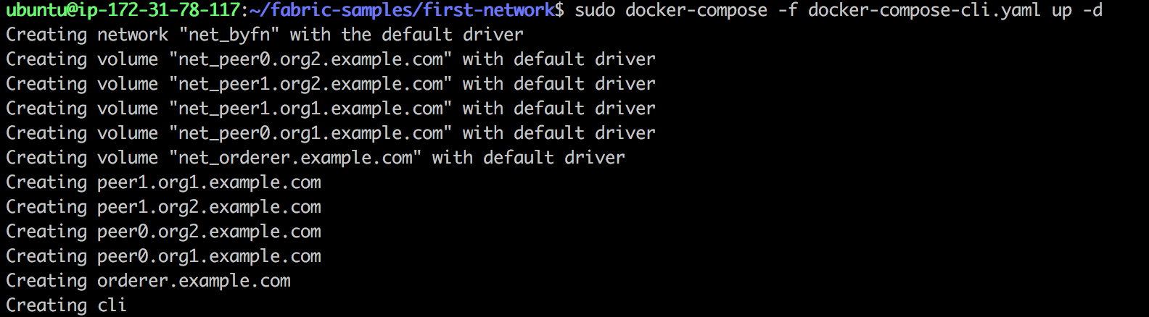
Task: Click the Creating peer0.org1.example.com line
Action: [x=163, y=256]
